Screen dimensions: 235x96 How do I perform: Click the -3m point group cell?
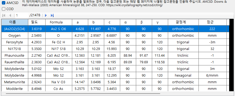click(x=213, y=42)
